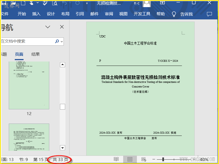The width and height of the screenshot is (219, 164).
Task: Open the 设计 ribbon tab
Action: pyautogui.click(x=51, y=14)
